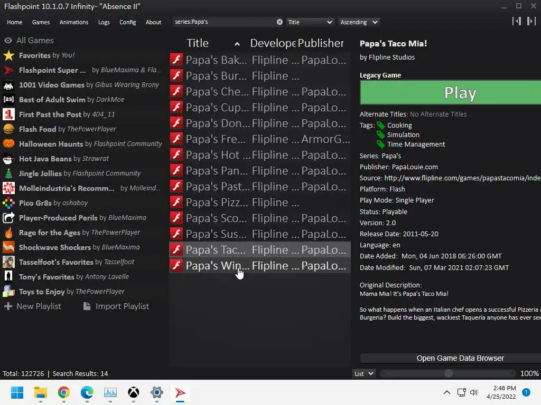The height and width of the screenshot is (405, 541).
Task: Click the Simulation tag
Action: pyautogui.click(x=403, y=135)
